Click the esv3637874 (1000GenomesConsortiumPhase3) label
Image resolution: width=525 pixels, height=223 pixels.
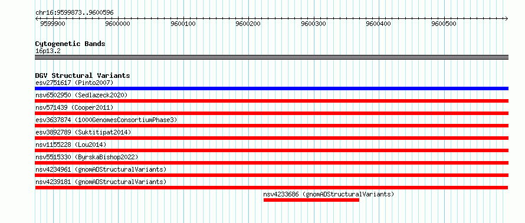point(106,120)
